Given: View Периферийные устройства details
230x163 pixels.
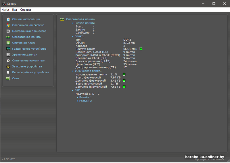Looking at the screenshot, I should 31,72.
